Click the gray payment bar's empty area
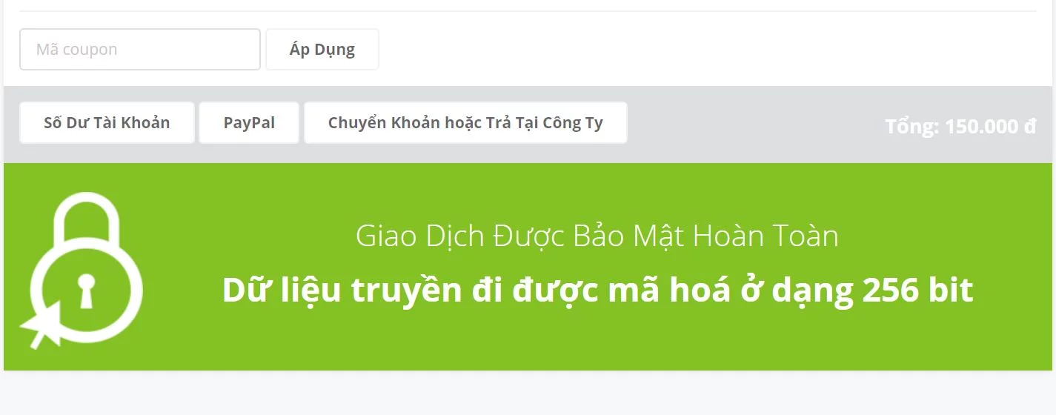The image size is (1056, 415). coord(756,124)
